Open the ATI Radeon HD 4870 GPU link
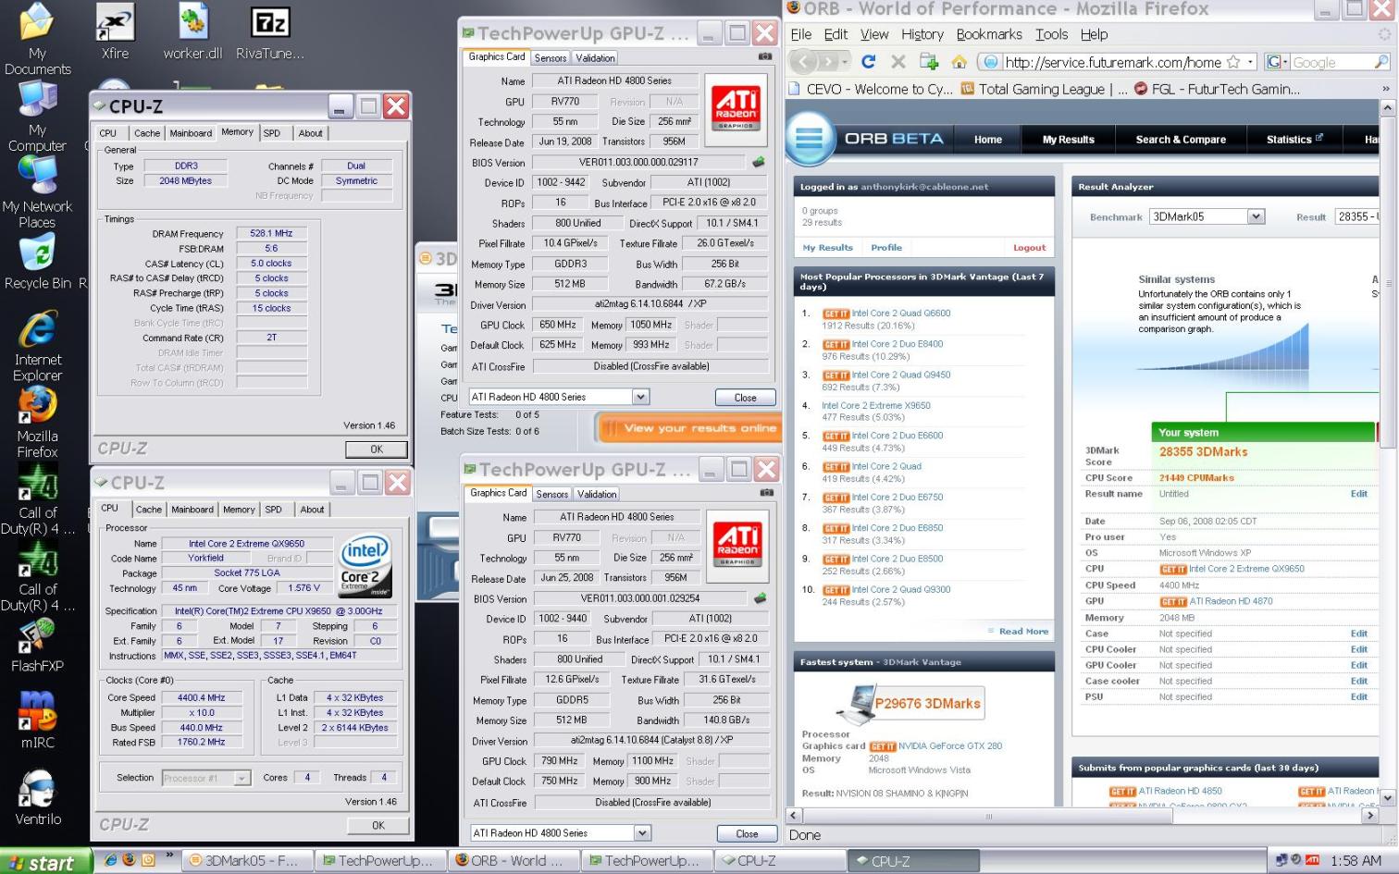The width and height of the screenshot is (1399, 874). (x=1231, y=601)
